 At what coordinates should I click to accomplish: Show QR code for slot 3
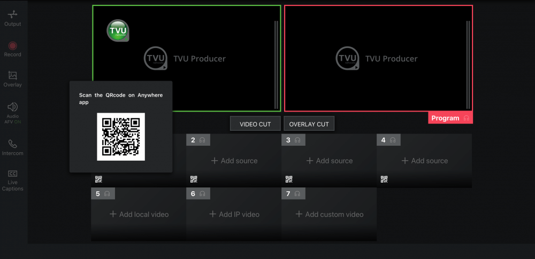(x=289, y=179)
